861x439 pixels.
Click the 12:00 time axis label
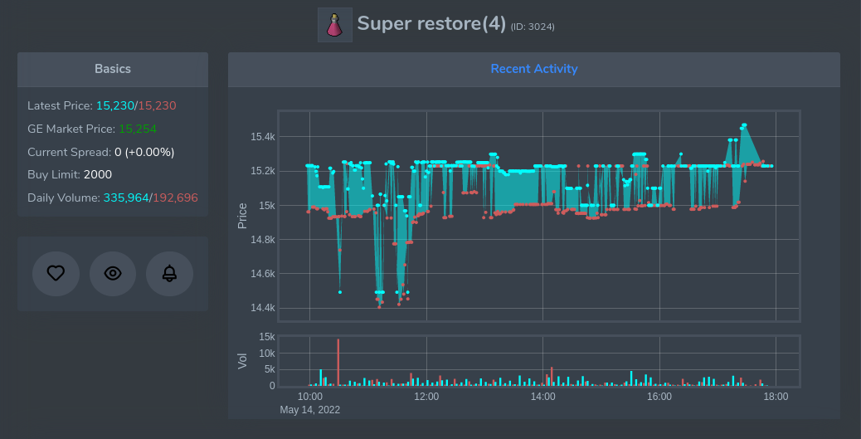[426, 397]
